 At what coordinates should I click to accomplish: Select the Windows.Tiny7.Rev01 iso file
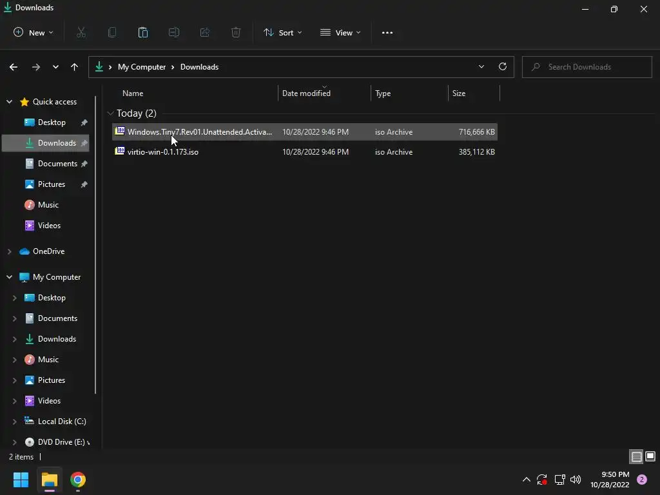(x=305, y=131)
